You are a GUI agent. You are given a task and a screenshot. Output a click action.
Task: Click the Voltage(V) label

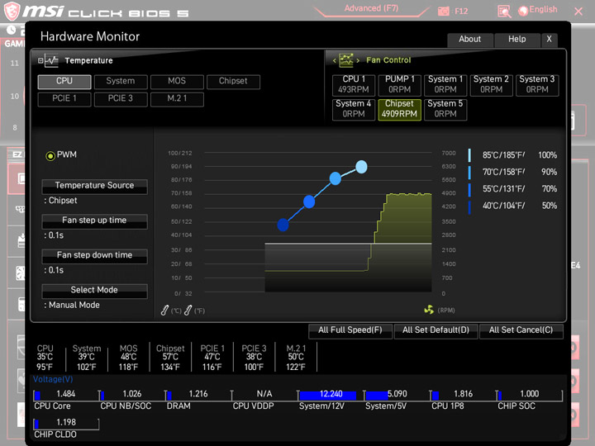(x=53, y=379)
